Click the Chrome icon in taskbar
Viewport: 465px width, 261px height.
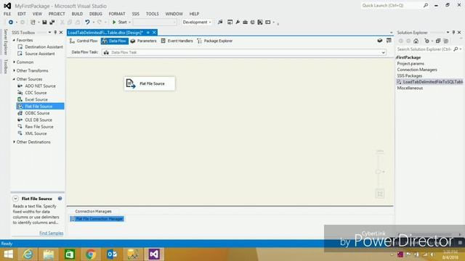coord(90,254)
